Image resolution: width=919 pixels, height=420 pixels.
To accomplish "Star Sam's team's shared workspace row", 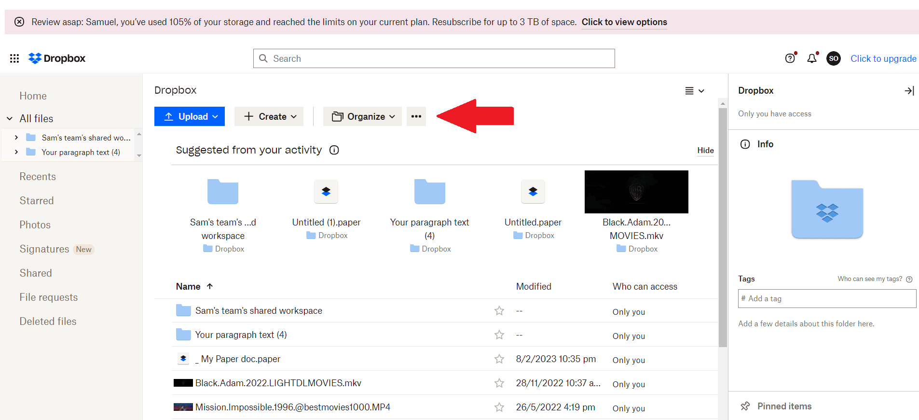I will point(499,311).
